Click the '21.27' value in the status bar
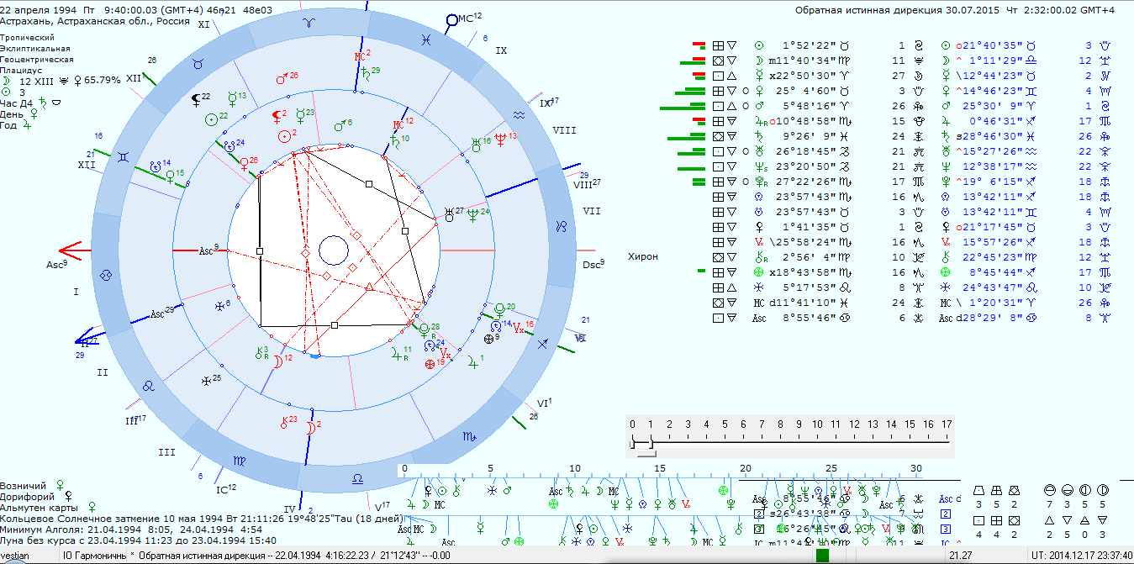The width and height of the screenshot is (1134, 564). (x=961, y=556)
